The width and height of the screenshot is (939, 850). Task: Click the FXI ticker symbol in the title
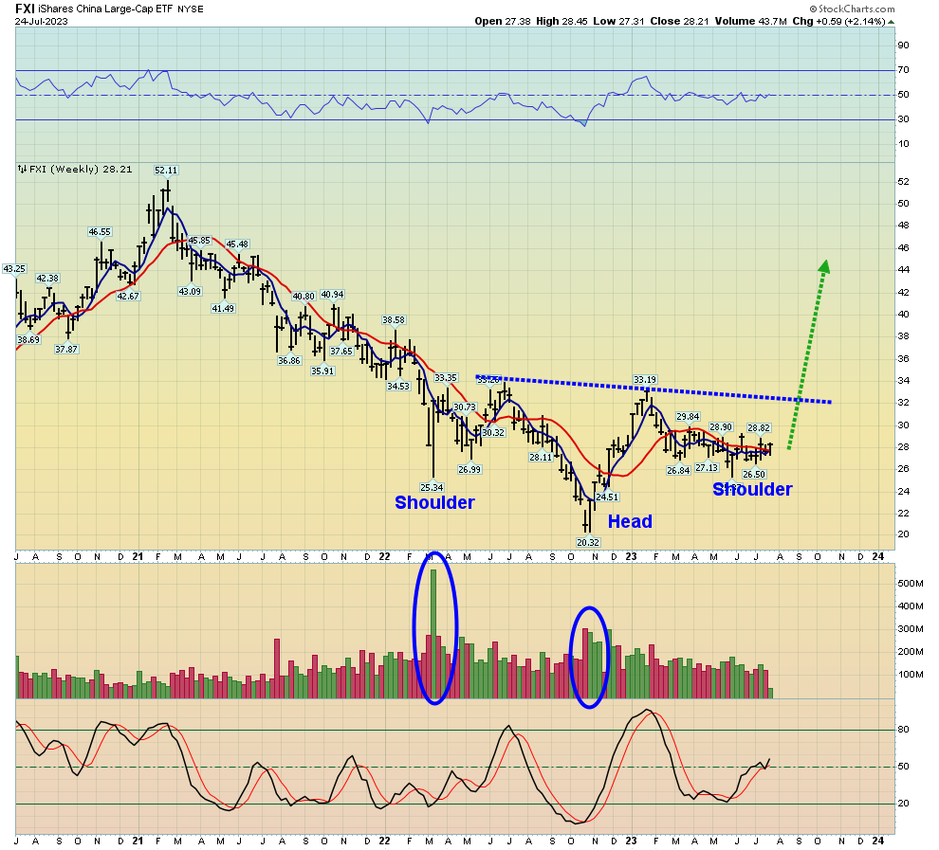(x=25, y=9)
